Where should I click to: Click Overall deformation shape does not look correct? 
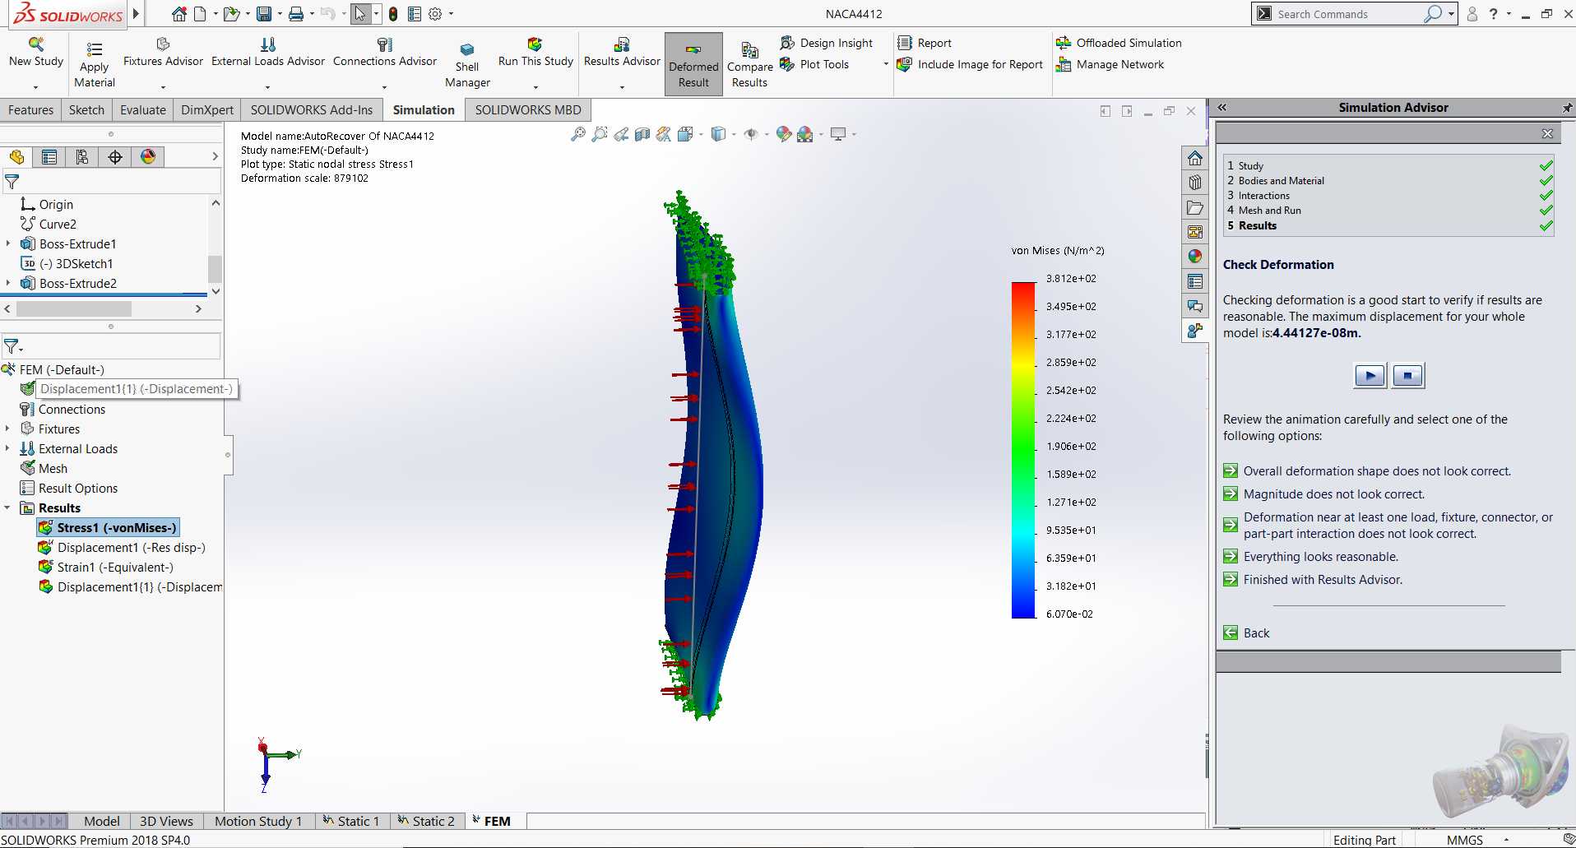1368,471
